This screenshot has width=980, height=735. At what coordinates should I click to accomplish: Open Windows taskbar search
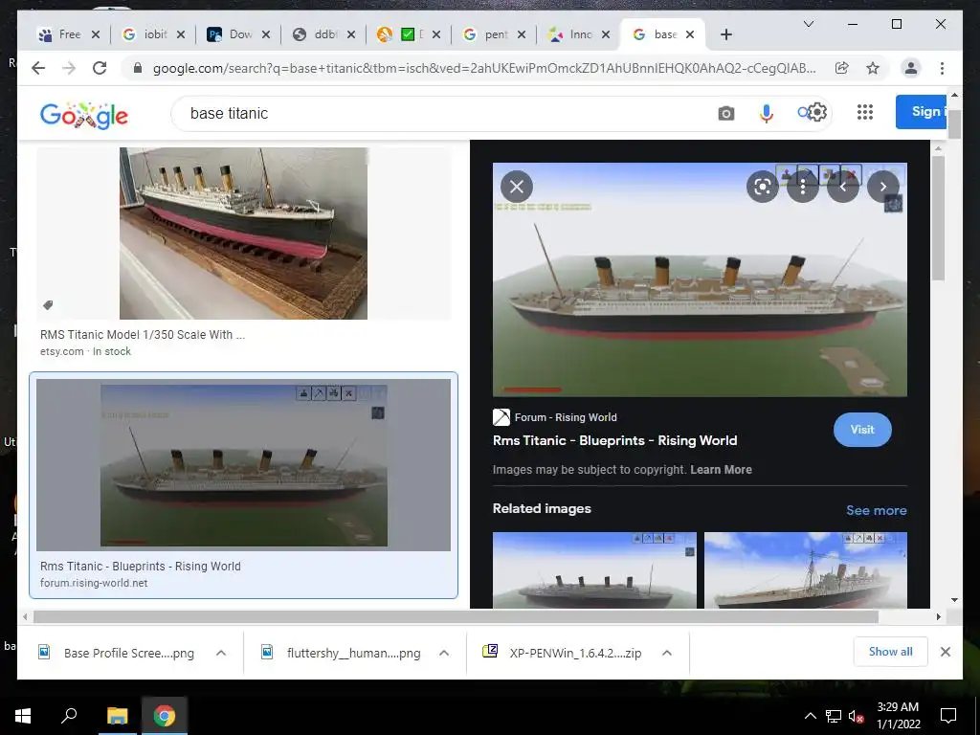tap(69, 716)
